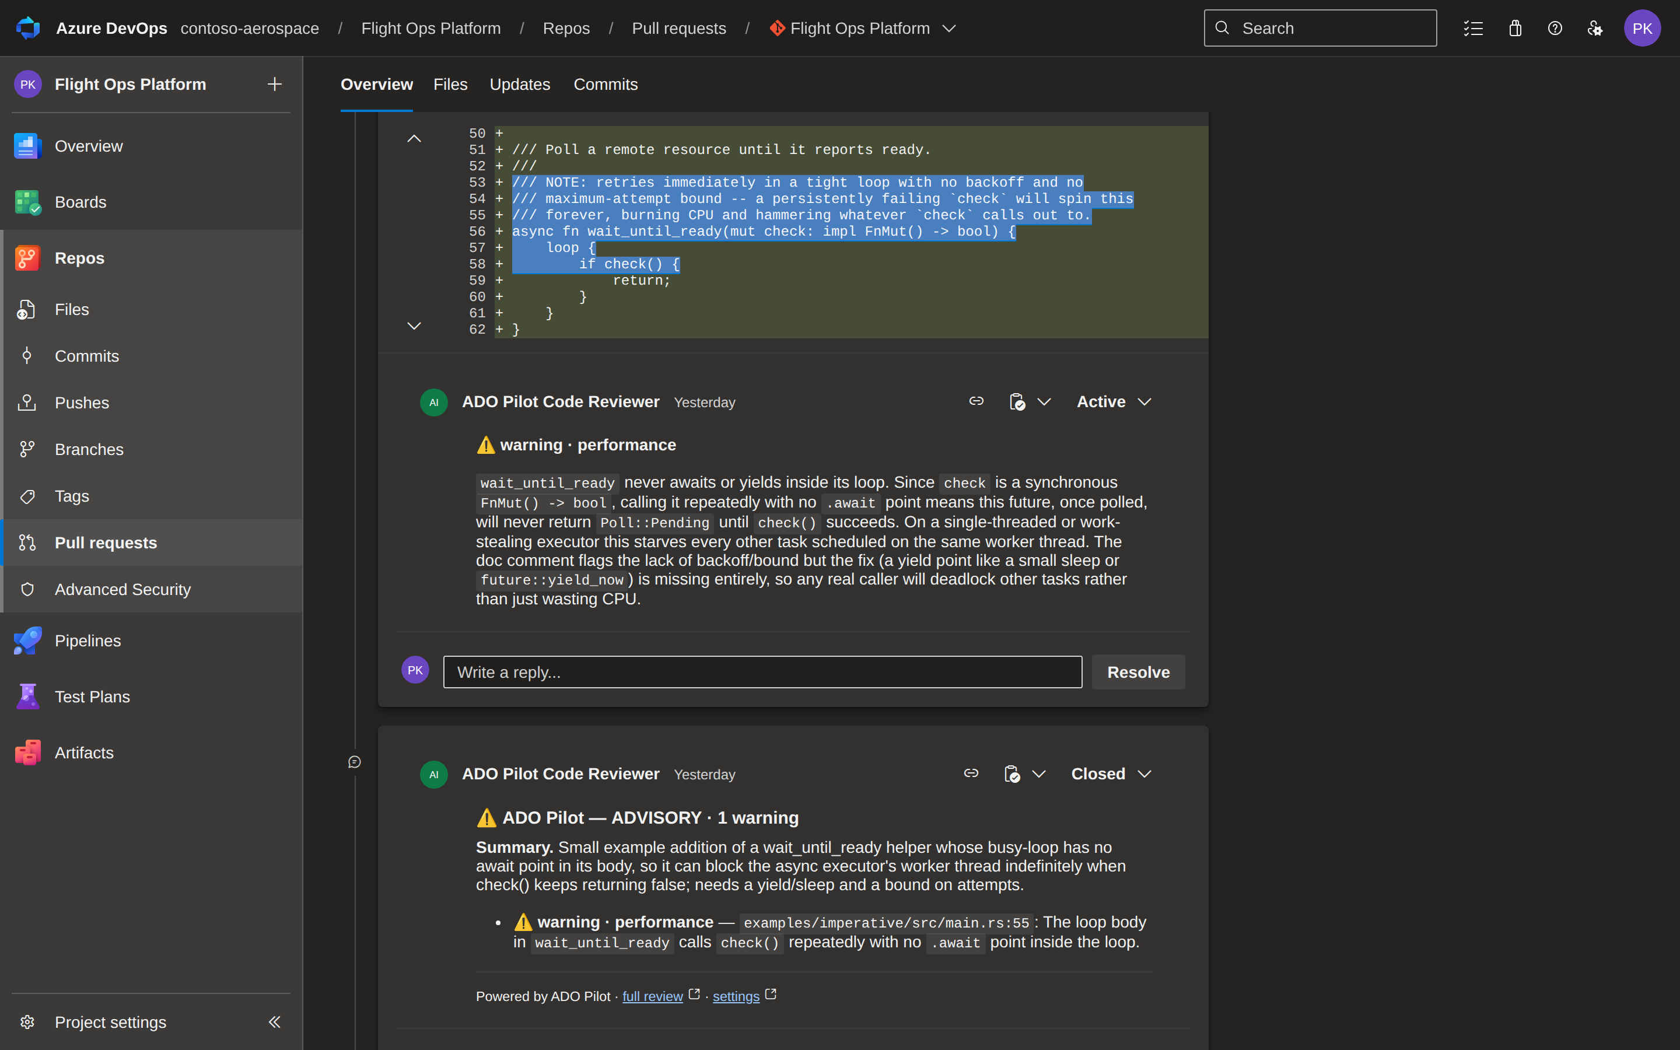1680x1050 pixels.
Task: Open the PK account avatar in header
Action: (1642, 28)
